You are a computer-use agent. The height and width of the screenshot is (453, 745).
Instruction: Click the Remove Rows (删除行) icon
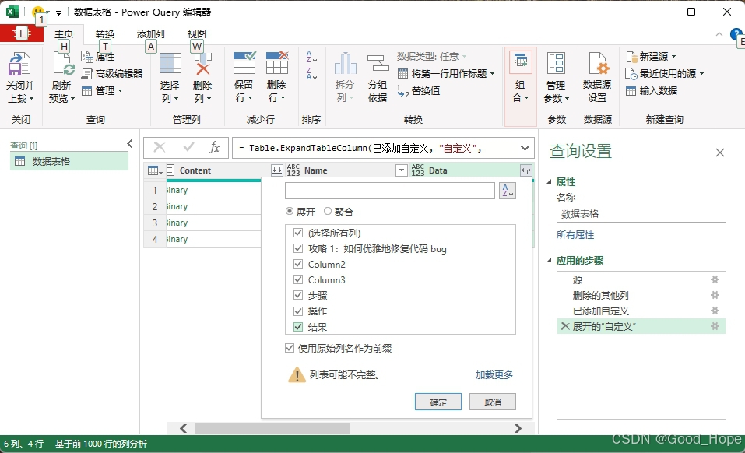coord(277,63)
